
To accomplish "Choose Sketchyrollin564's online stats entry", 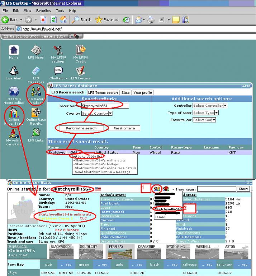I will pos(99,160).
